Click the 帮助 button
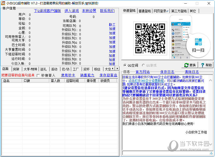 (206, 65)
